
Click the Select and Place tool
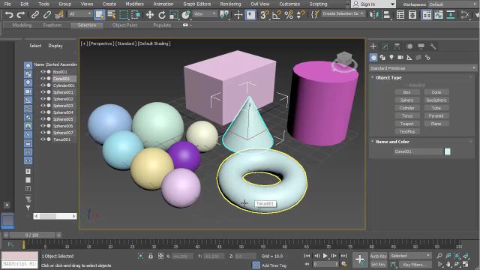(185, 14)
